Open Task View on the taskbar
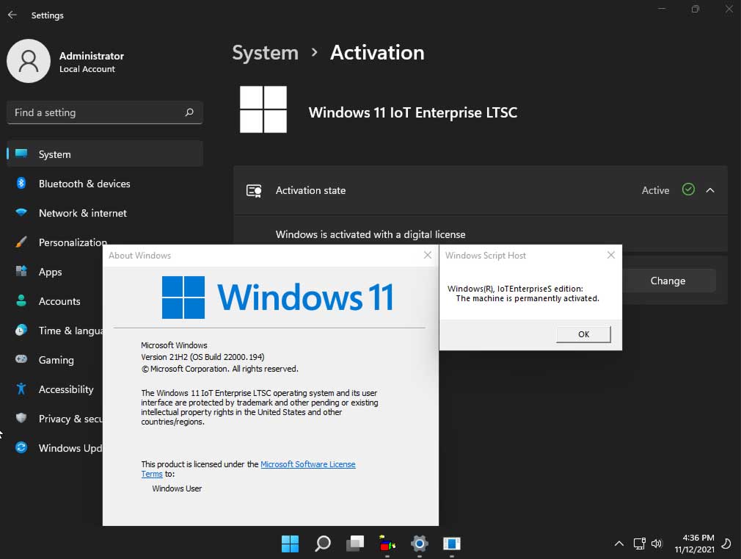This screenshot has height=559, width=741. click(x=355, y=544)
